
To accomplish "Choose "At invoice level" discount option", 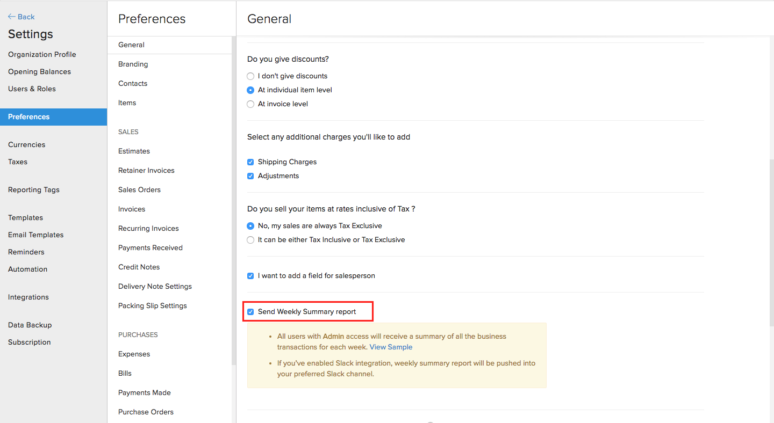I will [x=250, y=104].
